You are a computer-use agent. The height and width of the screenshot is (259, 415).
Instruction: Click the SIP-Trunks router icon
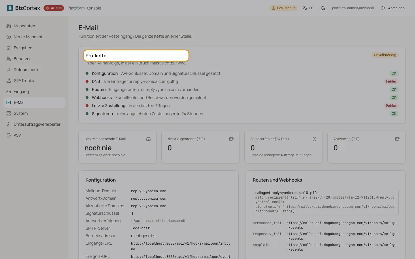[9, 81]
